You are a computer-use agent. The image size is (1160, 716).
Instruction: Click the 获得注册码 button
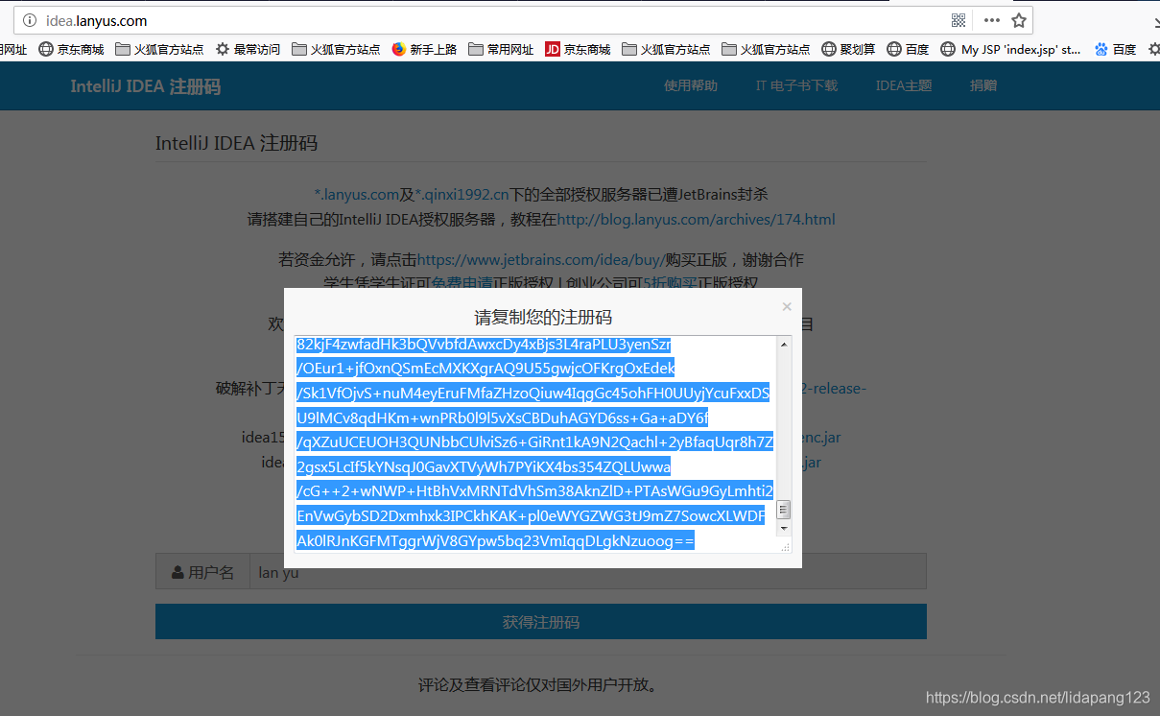[541, 622]
